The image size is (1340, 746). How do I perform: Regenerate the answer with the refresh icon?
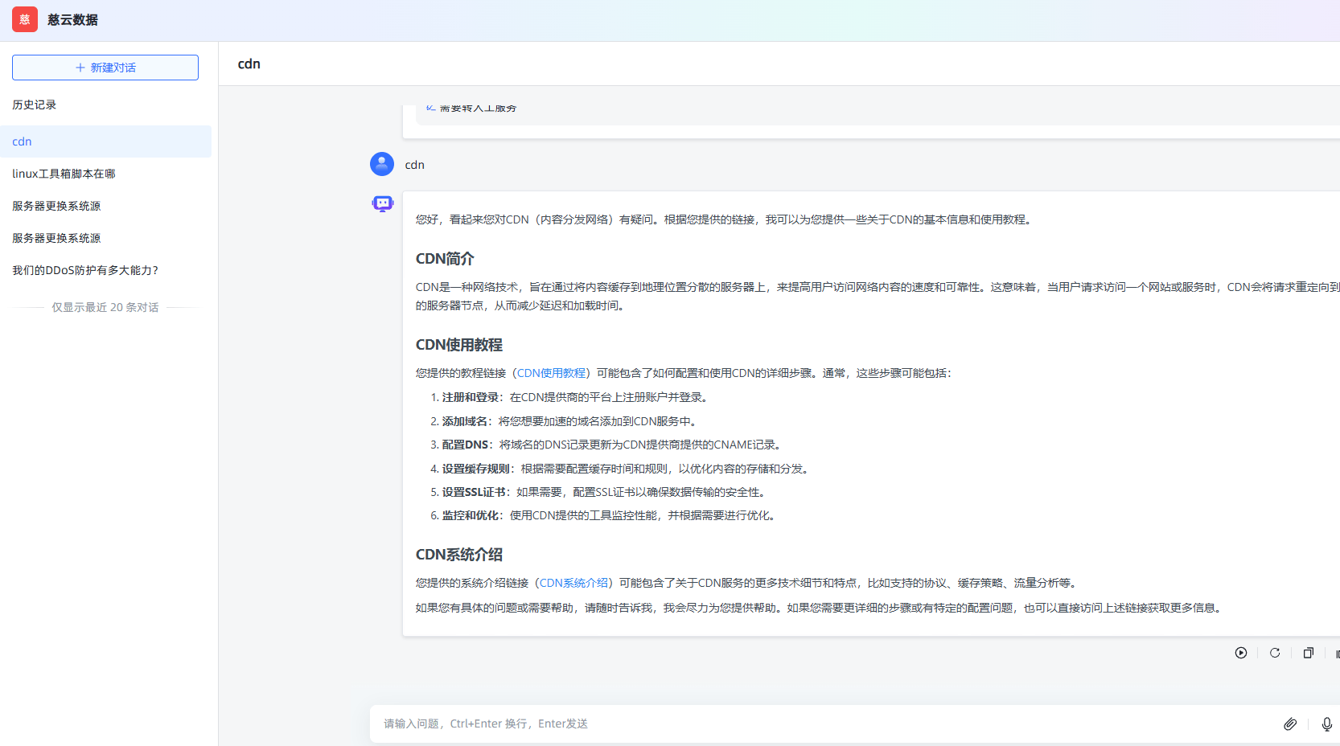tap(1275, 653)
